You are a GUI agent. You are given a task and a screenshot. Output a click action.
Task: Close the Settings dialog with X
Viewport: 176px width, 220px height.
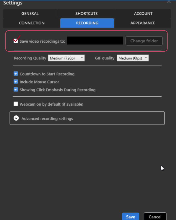pos(169,2)
